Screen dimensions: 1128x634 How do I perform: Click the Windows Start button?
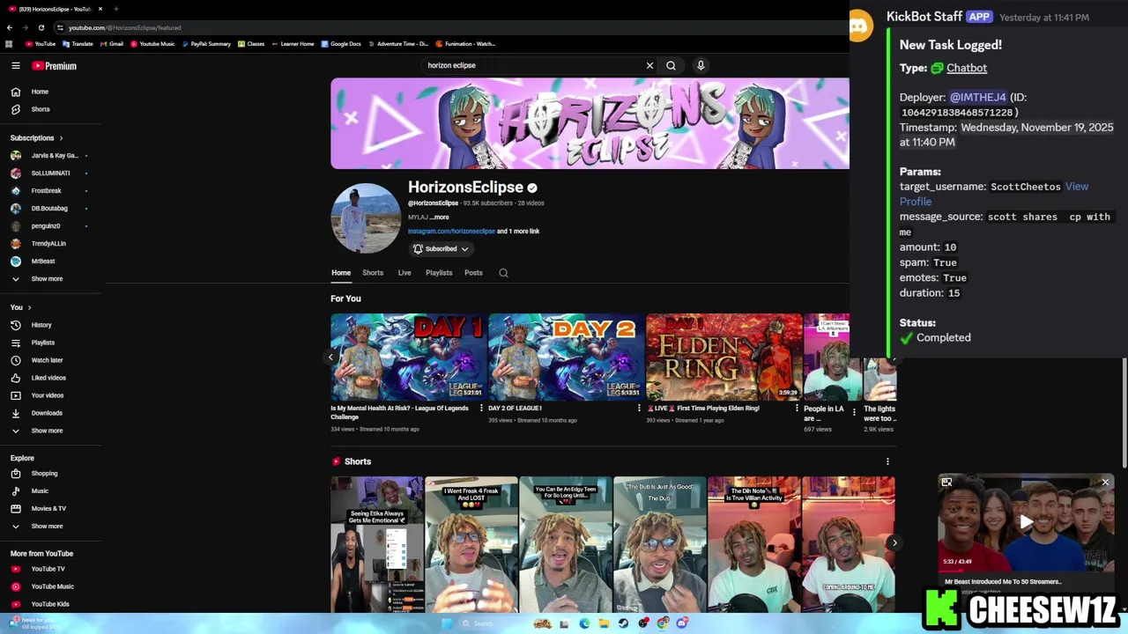click(x=447, y=623)
